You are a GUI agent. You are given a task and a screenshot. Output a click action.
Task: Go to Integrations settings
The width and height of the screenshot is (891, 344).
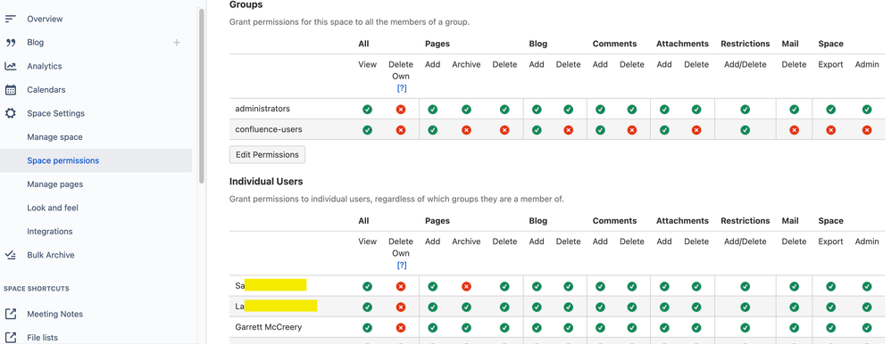tap(50, 232)
